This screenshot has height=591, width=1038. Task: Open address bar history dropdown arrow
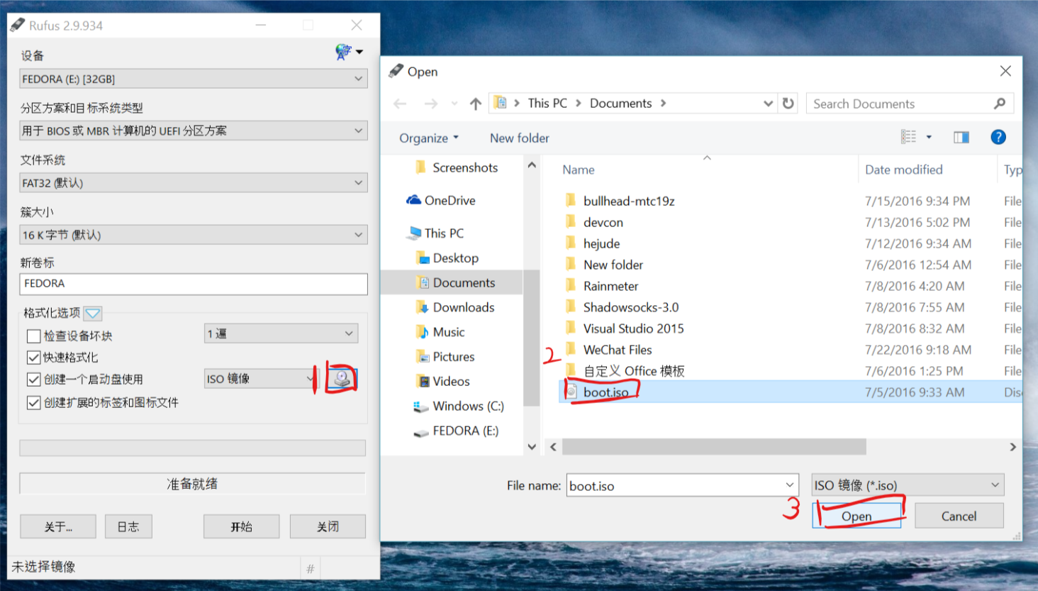point(768,104)
